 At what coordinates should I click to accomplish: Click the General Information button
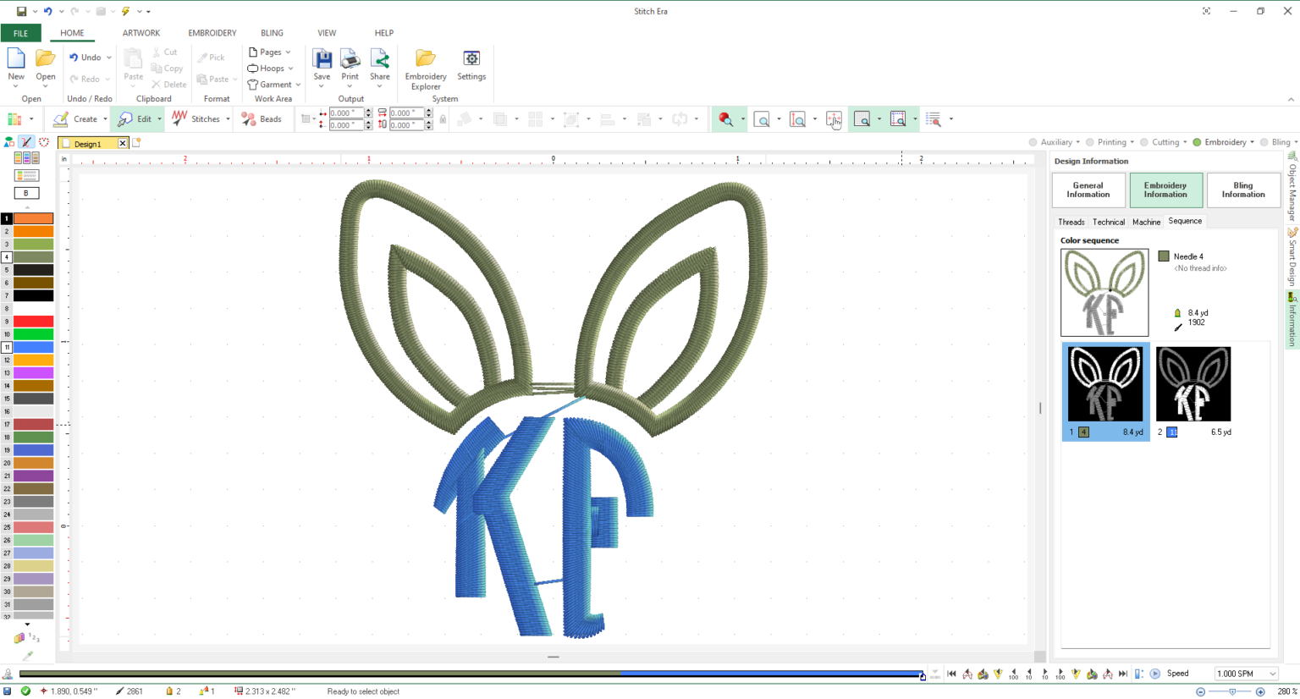coord(1088,190)
